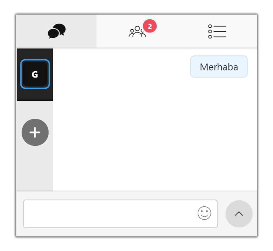Open the bulleted list tab
Screen dimensions: 273x251
(x=217, y=31)
